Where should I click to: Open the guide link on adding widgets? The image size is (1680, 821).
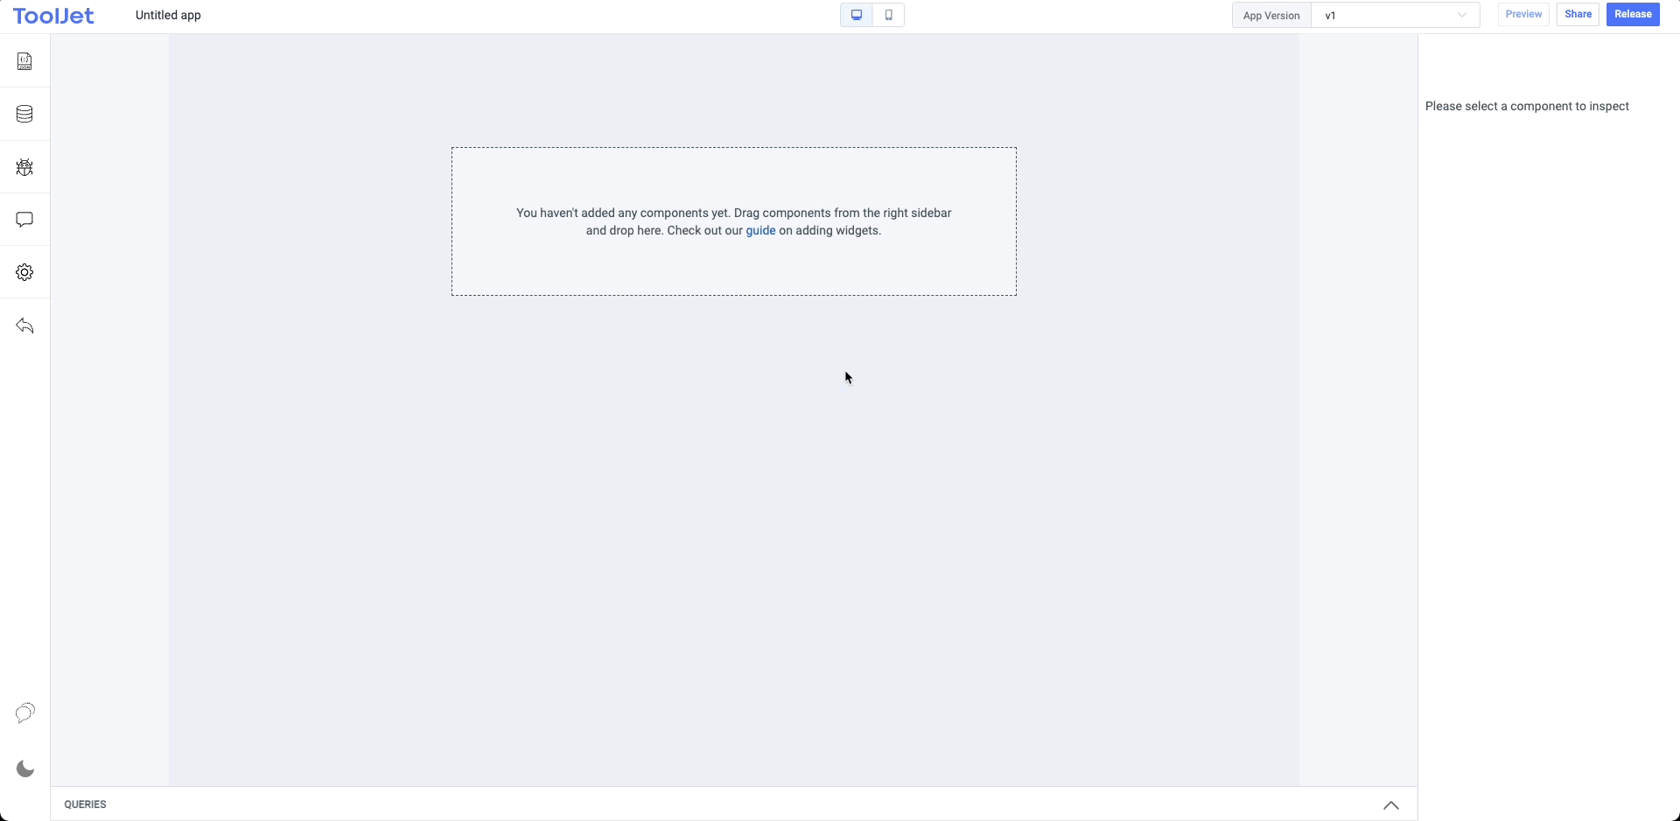(x=760, y=231)
